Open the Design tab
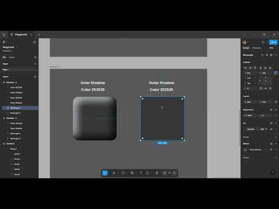 246,48
